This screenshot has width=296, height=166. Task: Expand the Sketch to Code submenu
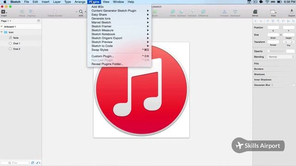[119, 46]
